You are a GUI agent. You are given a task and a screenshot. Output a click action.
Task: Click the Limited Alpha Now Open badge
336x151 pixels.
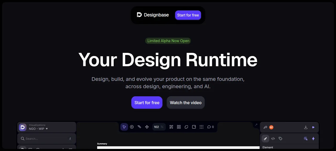point(168,41)
